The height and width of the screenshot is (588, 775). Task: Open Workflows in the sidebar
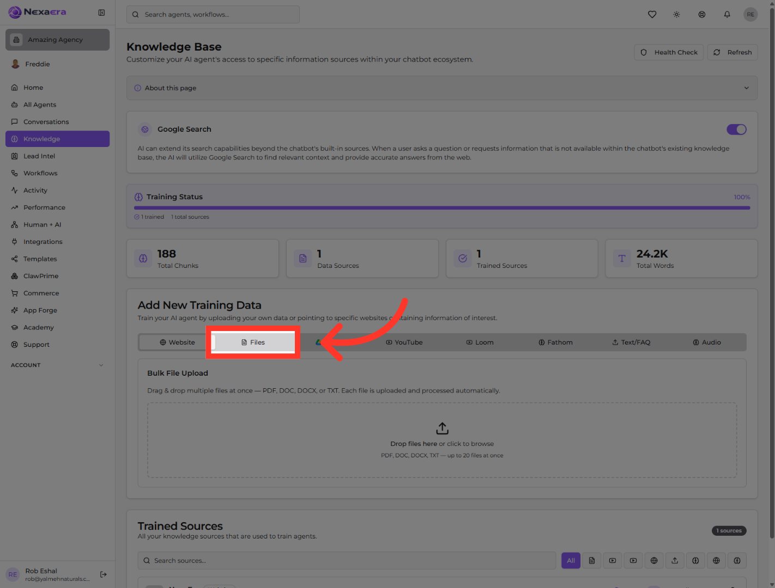point(57,173)
